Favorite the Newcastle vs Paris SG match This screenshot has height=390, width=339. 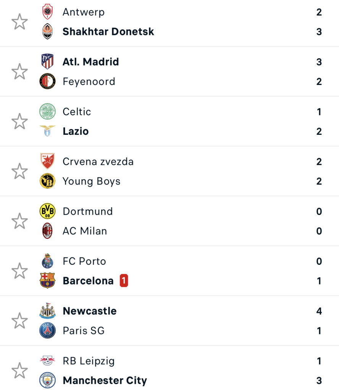(19, 321)
